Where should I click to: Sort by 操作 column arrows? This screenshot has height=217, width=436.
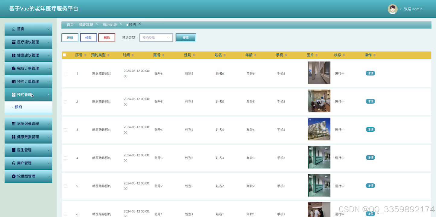coord(374,55)
